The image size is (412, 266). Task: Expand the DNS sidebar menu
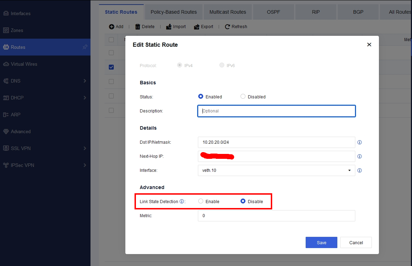(45, 81)
